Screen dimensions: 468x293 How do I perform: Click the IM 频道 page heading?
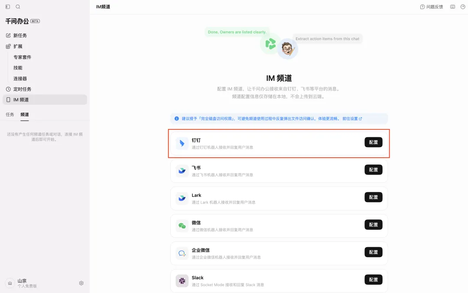coord(279,78)
